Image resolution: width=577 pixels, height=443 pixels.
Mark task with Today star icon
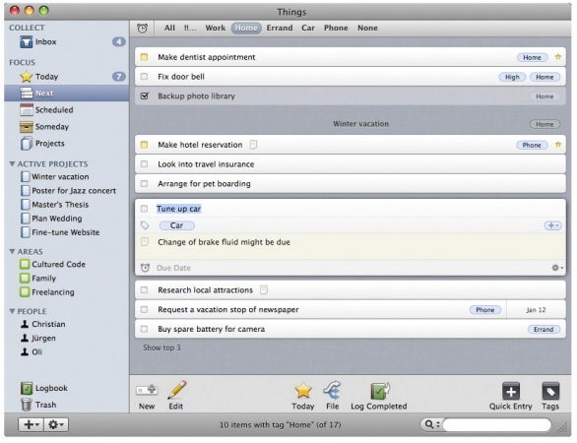[303, 391]
